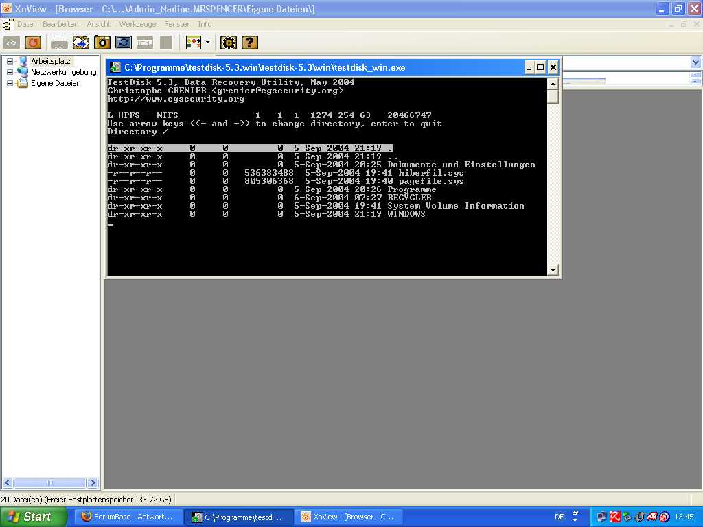Click the http://www.cgsecurity.org text
The image size is (703, 527).
(x=176, y=99)
